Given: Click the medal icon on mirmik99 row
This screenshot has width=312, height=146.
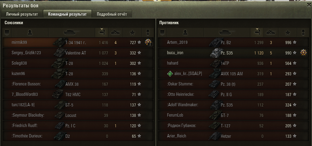Looking at the screenshot, I should coord(148,42).
